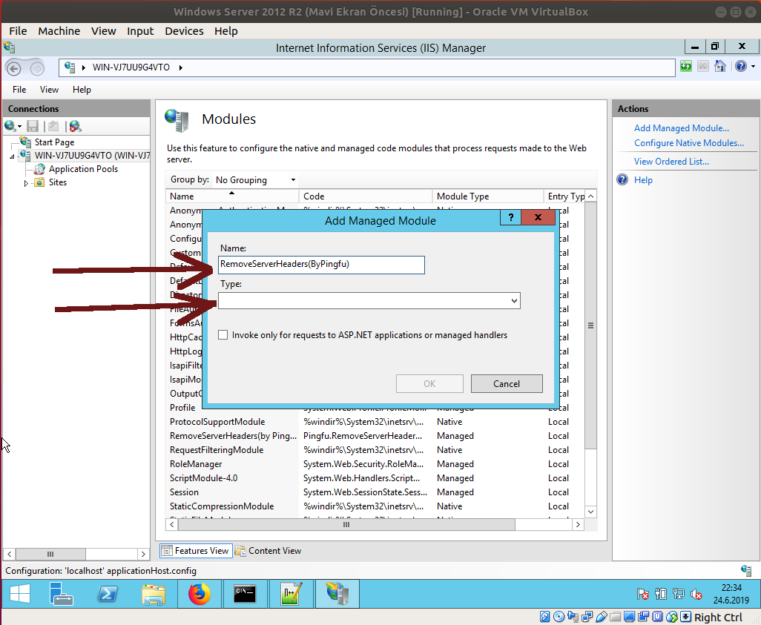This screenshot has width=761, height=625.
Task: Click the Refresh Page icon in the address bar
Action: [x=686, y=67]
